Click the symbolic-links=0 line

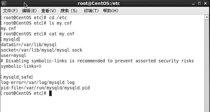pyautogui.click(x=21, y=66)
